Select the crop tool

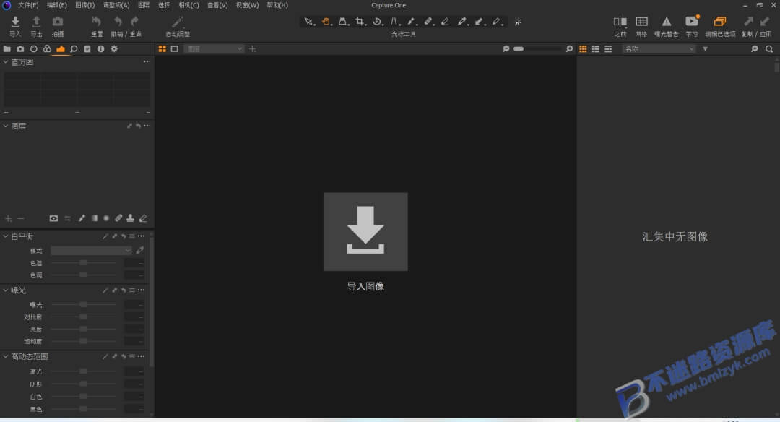point(360,22)
